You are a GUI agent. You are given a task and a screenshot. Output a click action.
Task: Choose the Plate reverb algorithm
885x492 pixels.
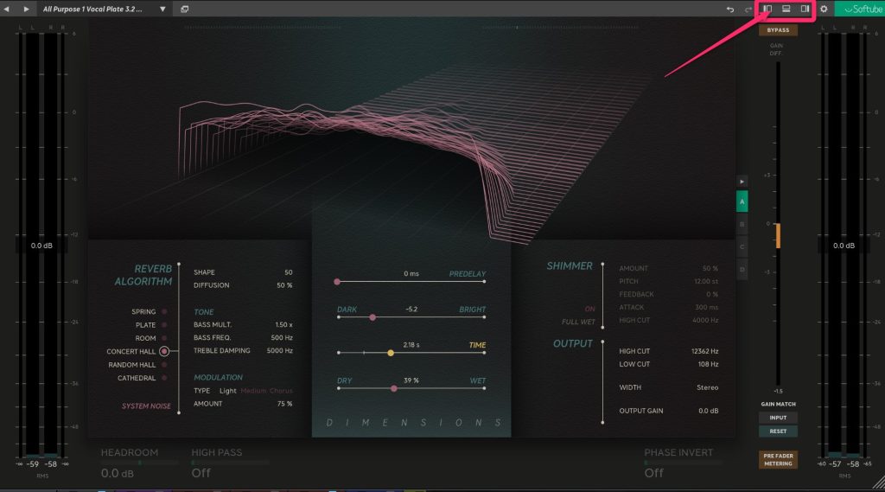coord(163,325)
